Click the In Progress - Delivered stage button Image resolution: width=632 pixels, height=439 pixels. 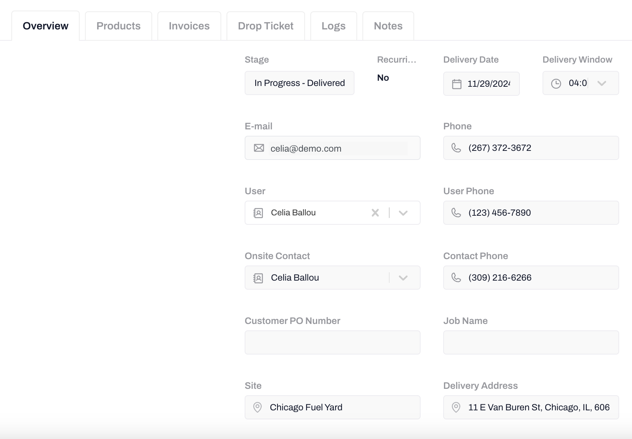click(x=299, y=83)
